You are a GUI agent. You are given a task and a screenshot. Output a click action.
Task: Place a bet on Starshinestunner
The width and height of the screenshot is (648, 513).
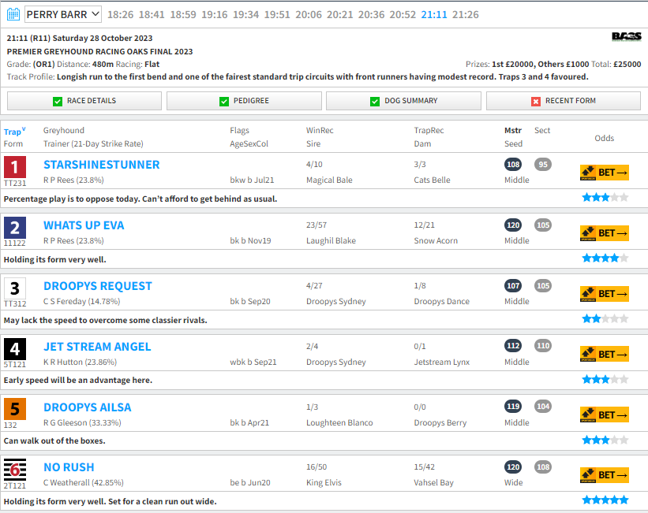click(x=604, y=173)
